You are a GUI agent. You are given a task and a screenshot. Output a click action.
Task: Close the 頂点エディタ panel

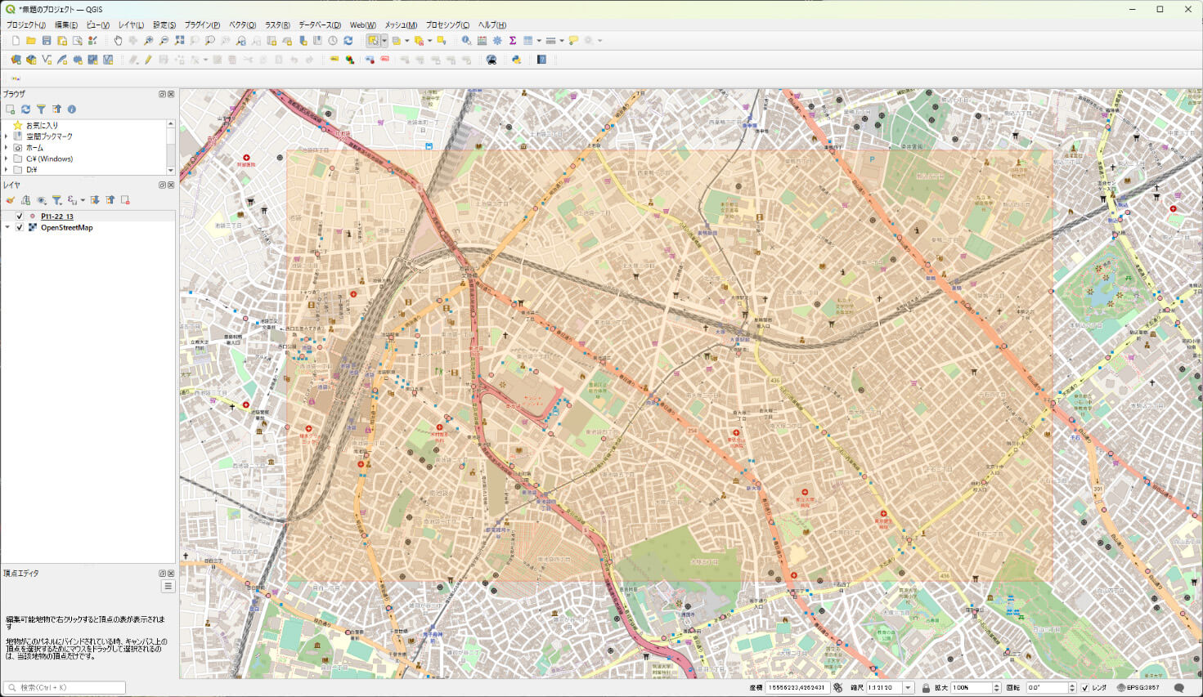(171, 574)
